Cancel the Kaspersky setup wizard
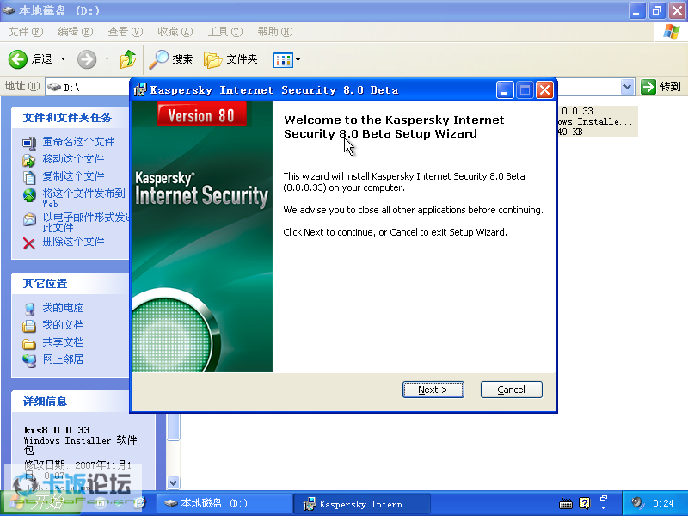This screenshot has width=688, height=516. coord(511,390)
